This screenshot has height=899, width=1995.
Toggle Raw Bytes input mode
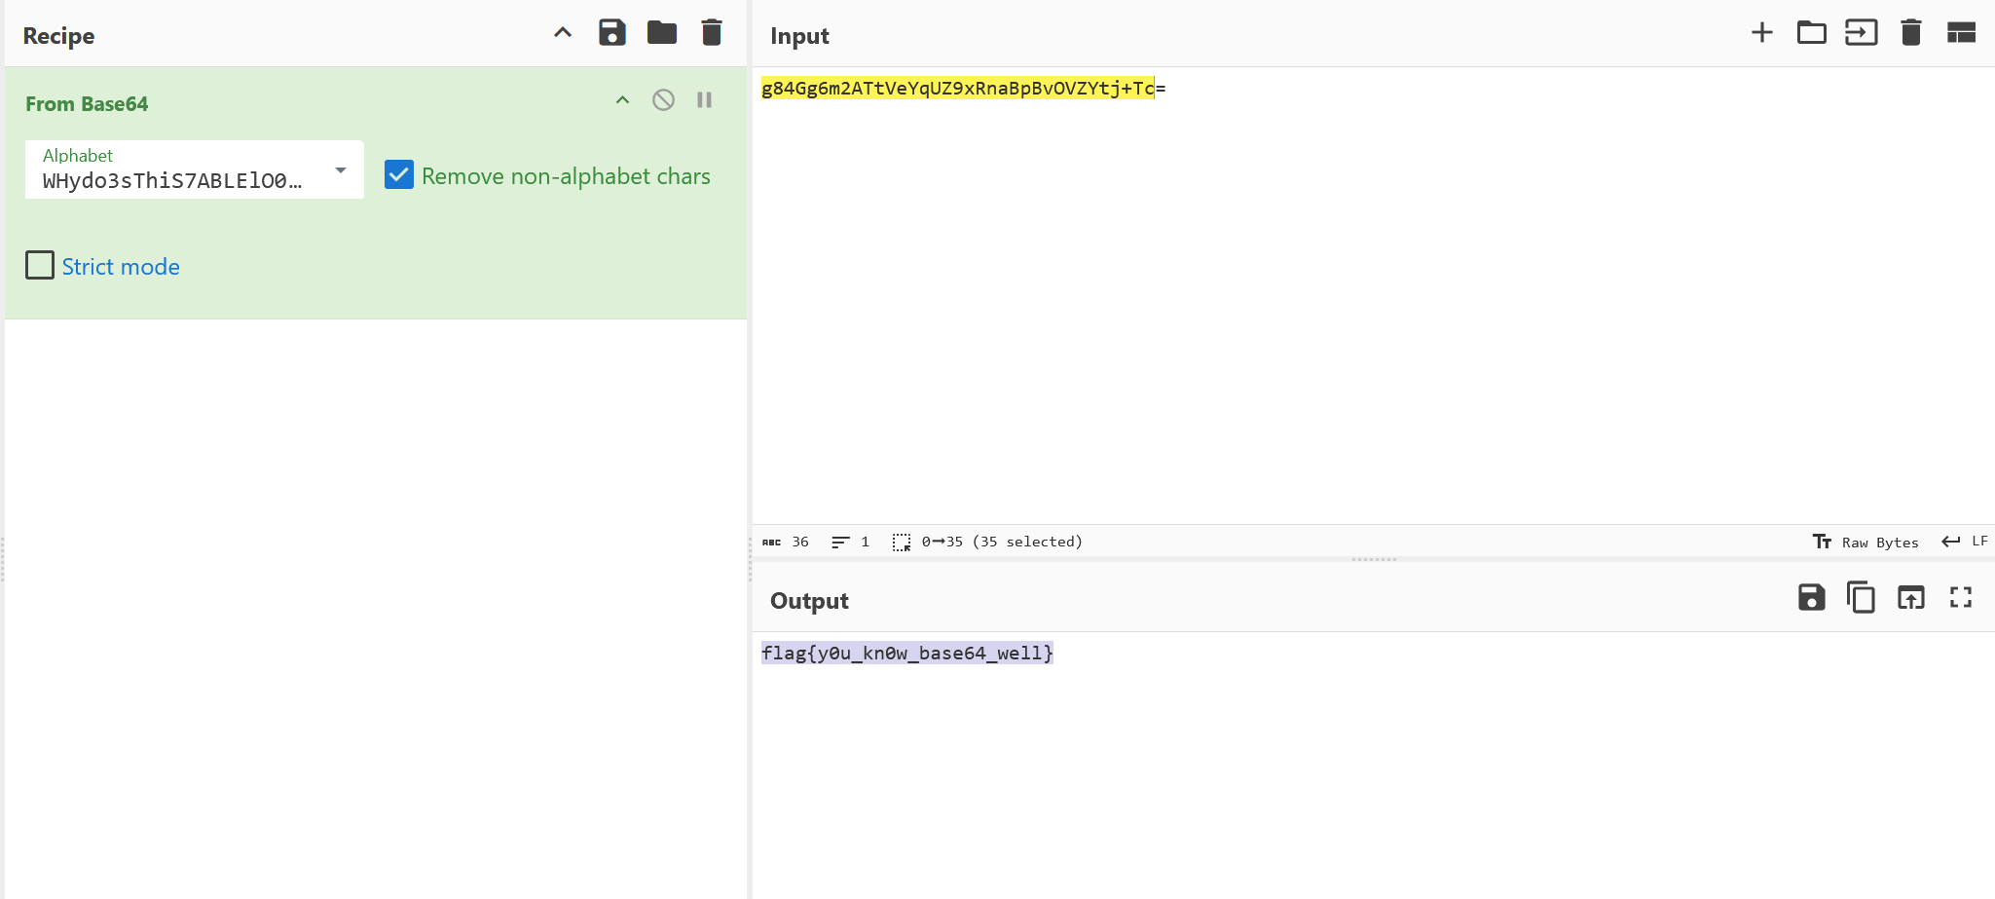1866,542
